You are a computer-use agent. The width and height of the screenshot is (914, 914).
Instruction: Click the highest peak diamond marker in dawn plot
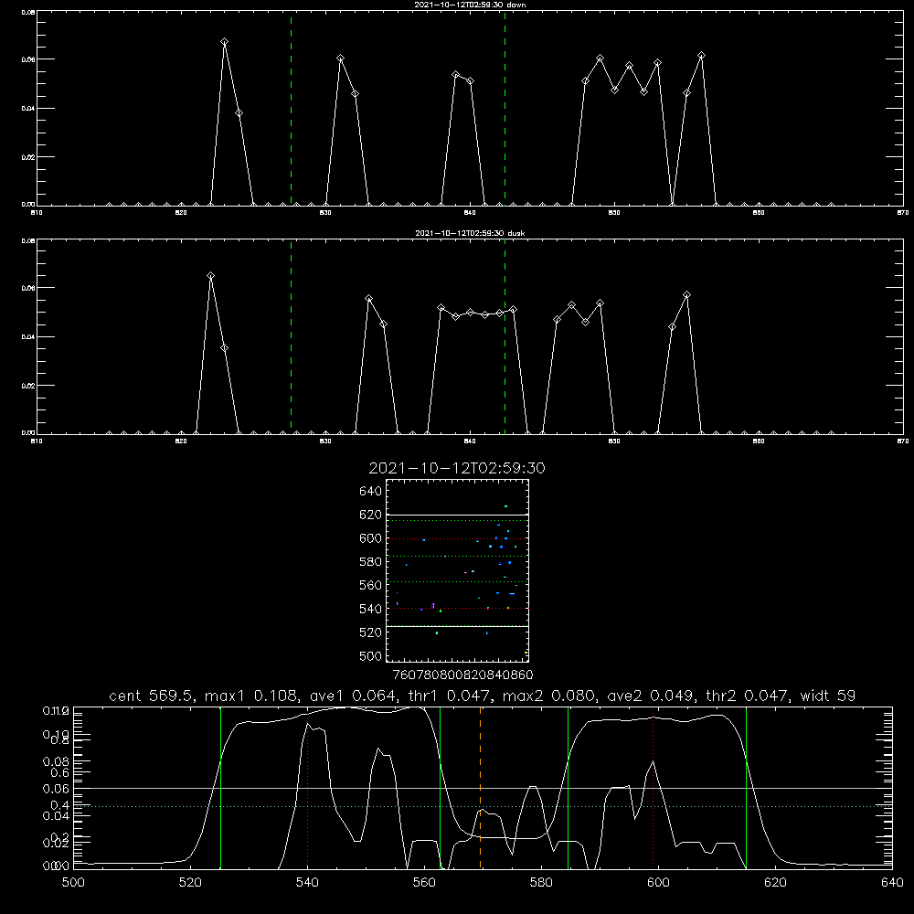[225, 42]
